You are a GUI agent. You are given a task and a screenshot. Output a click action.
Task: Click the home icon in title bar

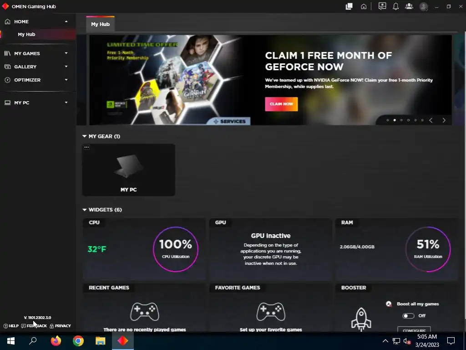coord(364,6)
